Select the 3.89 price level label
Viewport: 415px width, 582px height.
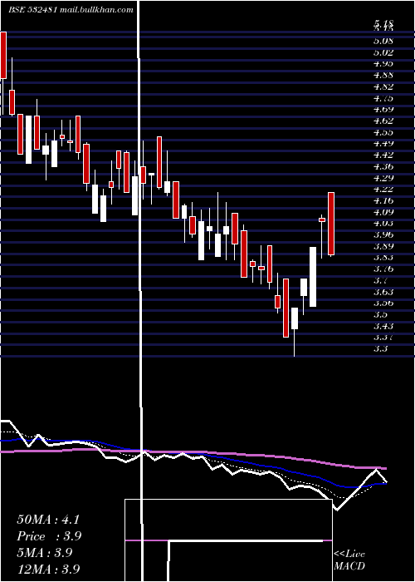tap(383, 246)
